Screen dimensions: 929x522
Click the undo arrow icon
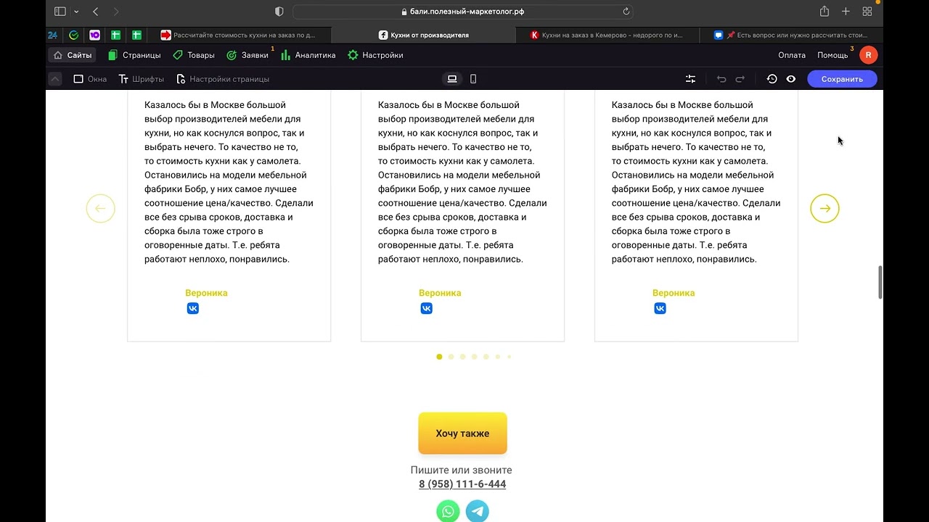click(721, 79)
